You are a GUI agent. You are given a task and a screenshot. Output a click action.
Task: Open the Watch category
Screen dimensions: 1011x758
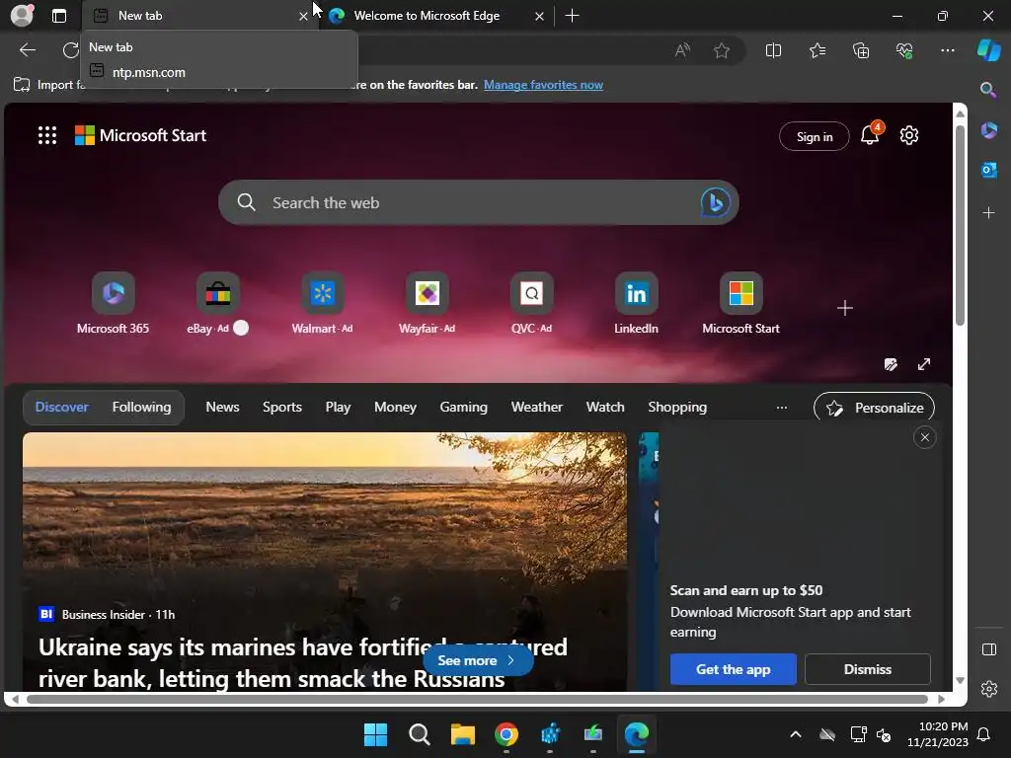coord(605,407)
